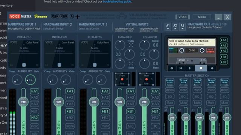Click the B2 master bus fader knob
Screen dimensions: 241x135
227,117
